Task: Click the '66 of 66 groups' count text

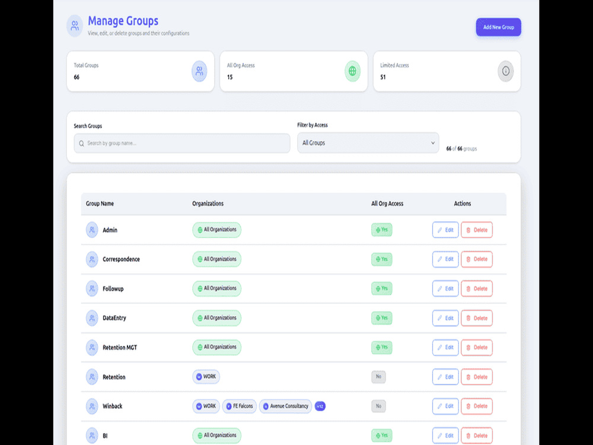Action: tap(461, 149)
